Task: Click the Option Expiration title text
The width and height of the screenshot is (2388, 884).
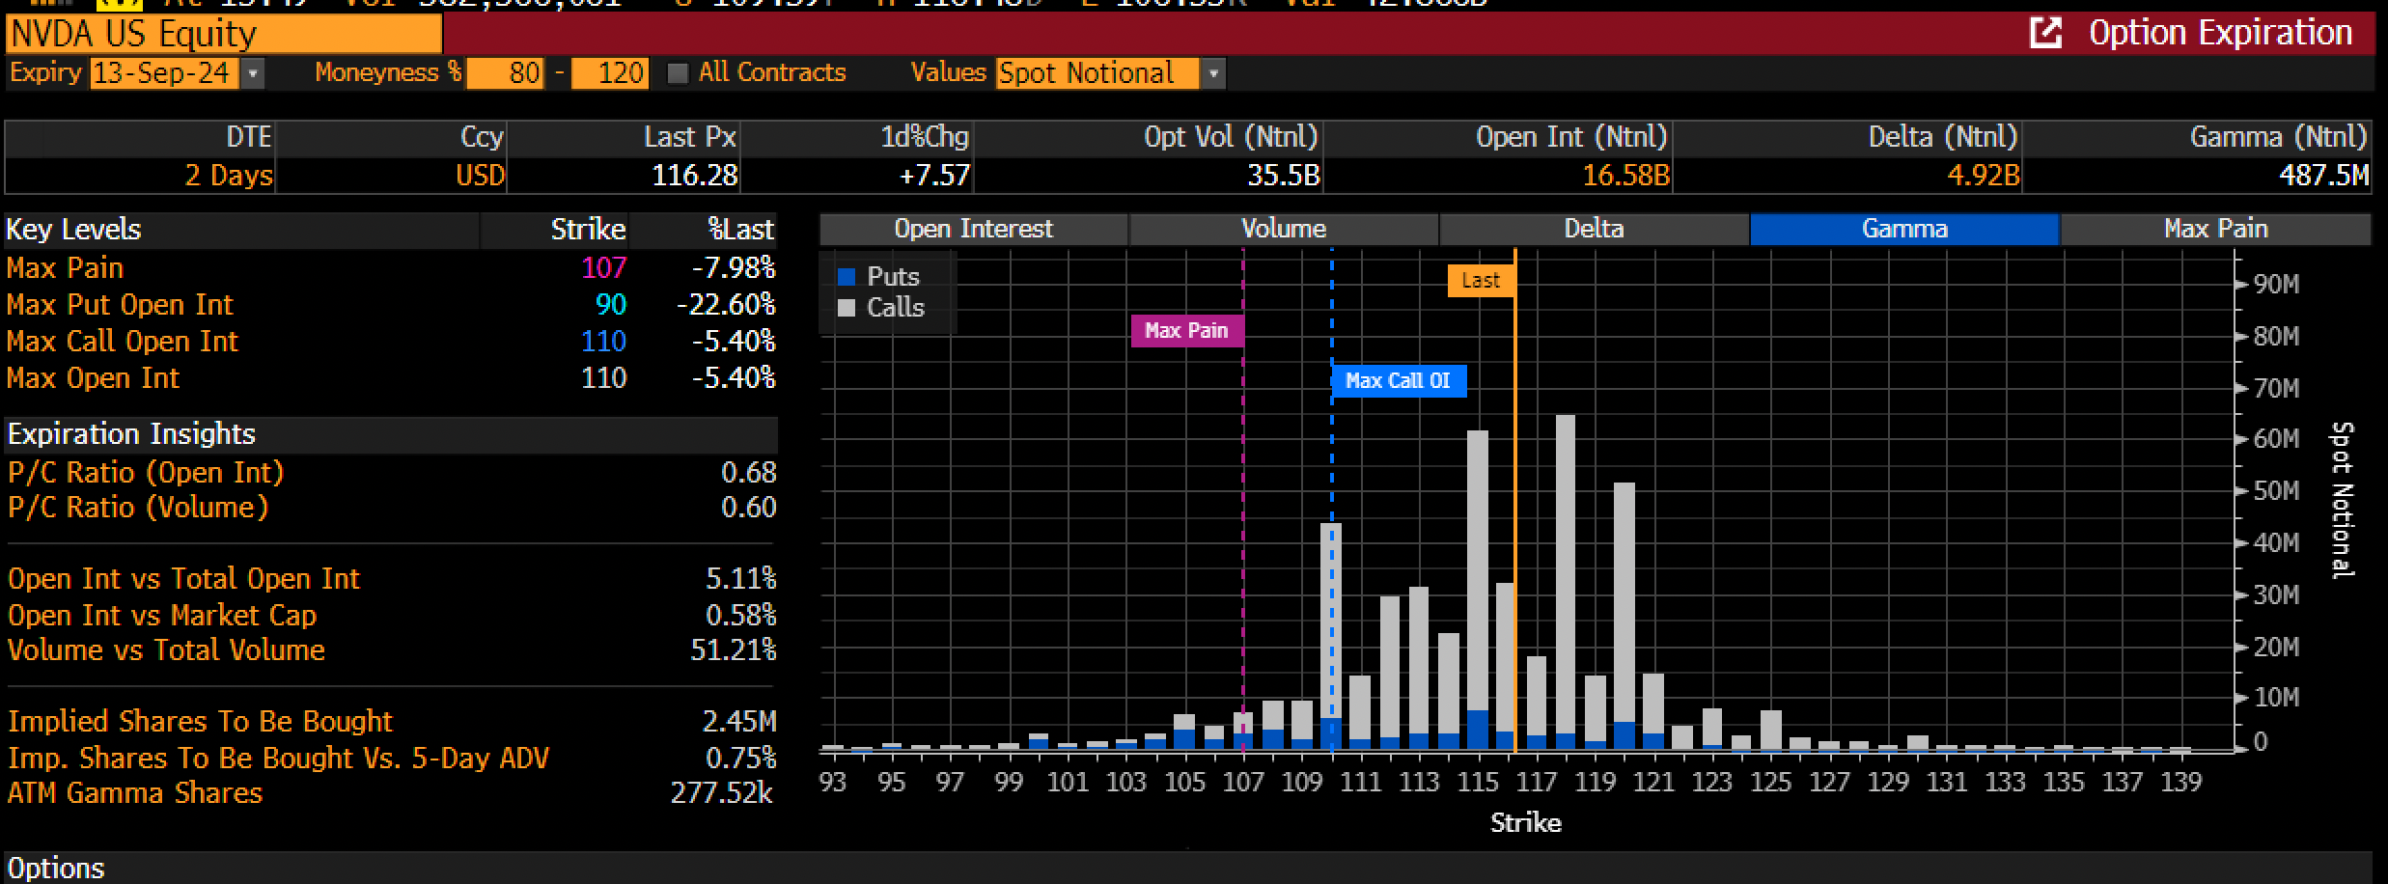Action: [x=2220, y=33]
